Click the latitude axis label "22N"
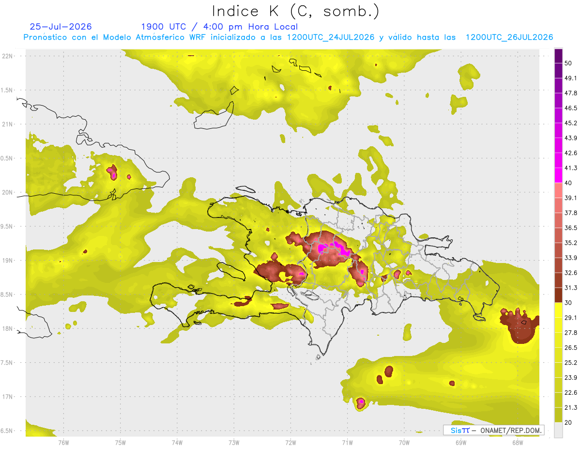Image resolution: width=581 pixels, height=449 pixels. (7, 56)
